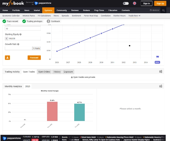Viewport: 170px width, 141px height.
Task: Switch to the Exposure tab
Action: click(68, 72)
